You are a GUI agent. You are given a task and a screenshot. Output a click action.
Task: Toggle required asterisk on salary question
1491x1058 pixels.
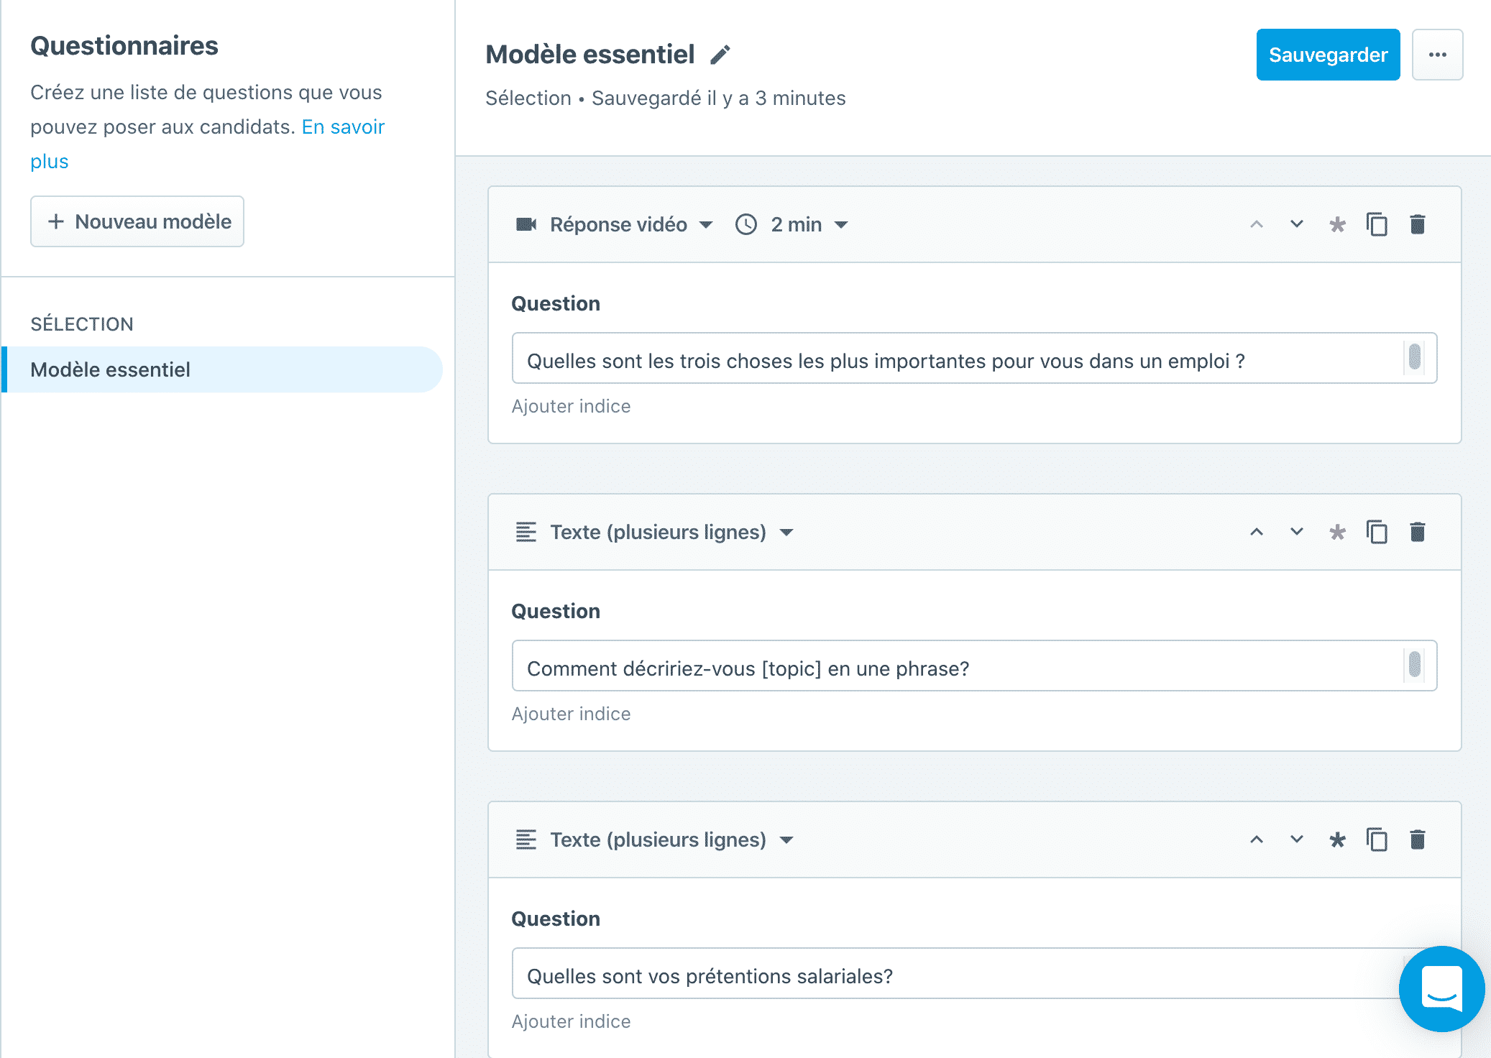1336,839
